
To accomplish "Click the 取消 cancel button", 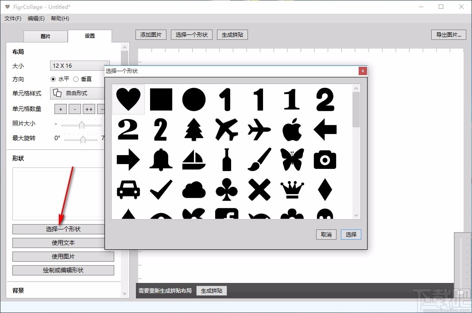I will tap(326, 235).
